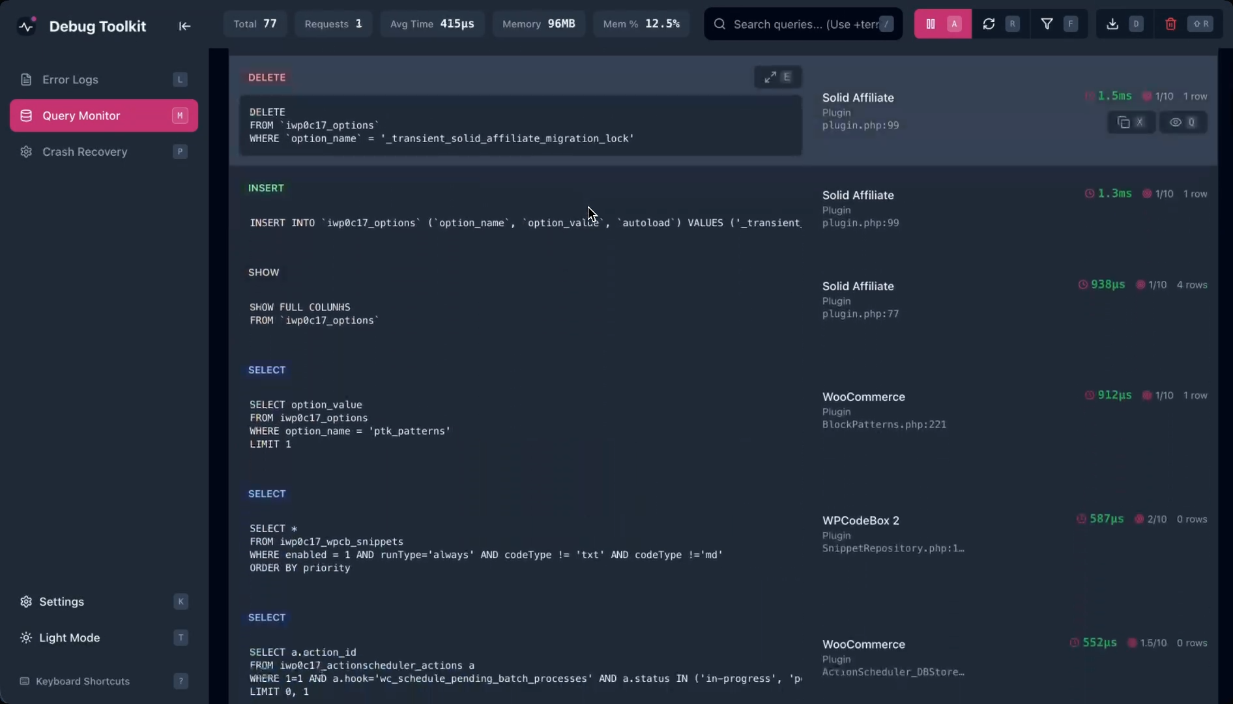This screenshot has height=704, width=1233.
Task: Click the red trash clear icon
Action: [1170, 24]
